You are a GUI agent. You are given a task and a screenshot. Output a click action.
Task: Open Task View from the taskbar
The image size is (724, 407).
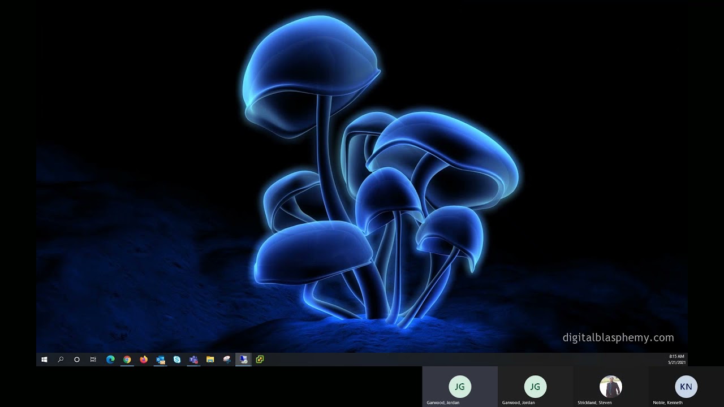point(93,360)
